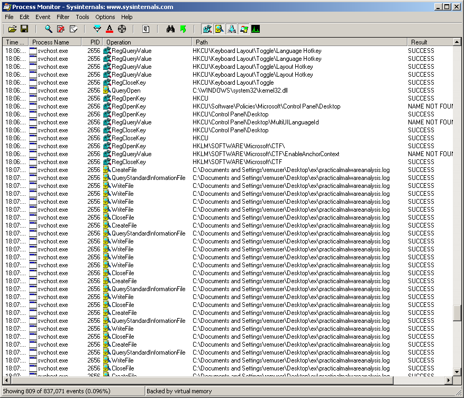Viewport: 464px width, 398px height.
Task: Open the Filter funnel toolbar icon
Action: click(97, 29)
